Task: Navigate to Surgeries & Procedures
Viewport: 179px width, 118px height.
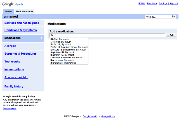Action: tap(20, 54)
